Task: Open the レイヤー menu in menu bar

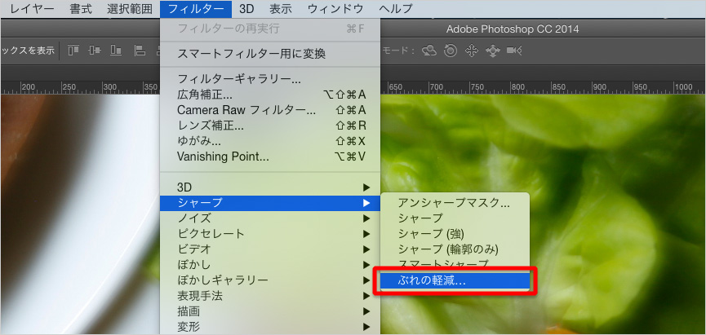Action: tap(32, 8)
